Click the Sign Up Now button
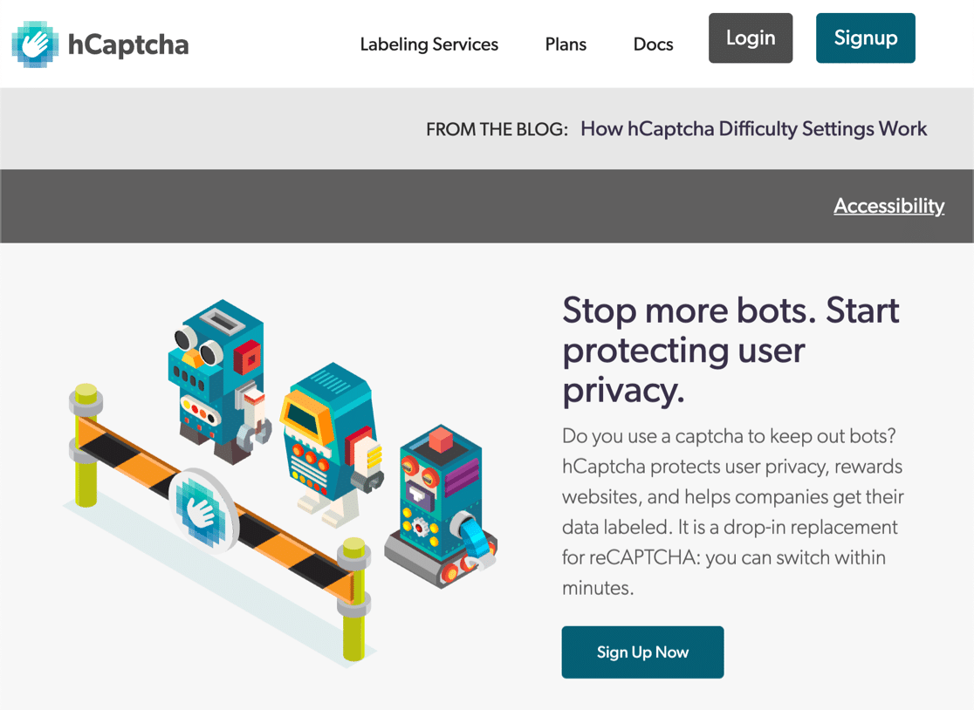Image resolution: width=974 pixels, height=710 pixels. pyautogui.click(x=643, y=652)
